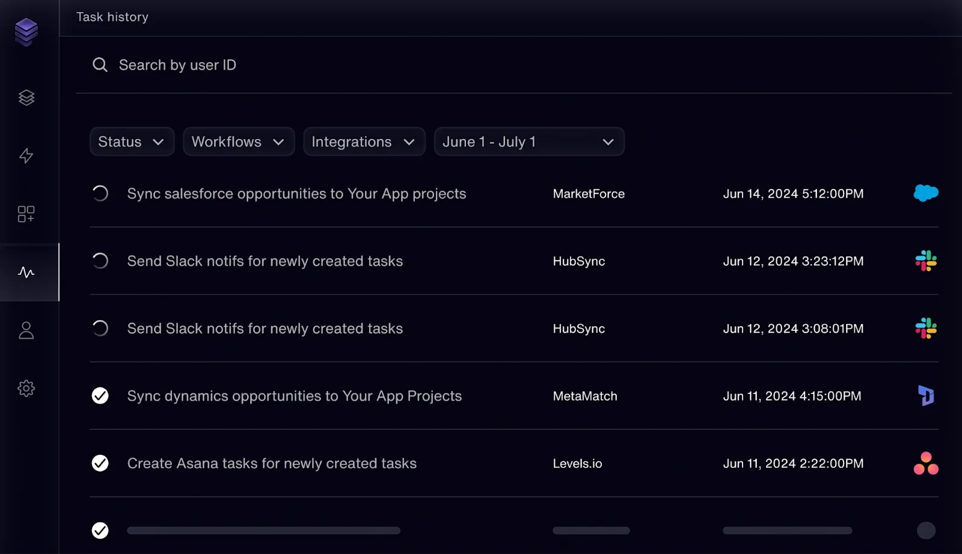Select the Send Slack notifs task entry

point(265,261)
